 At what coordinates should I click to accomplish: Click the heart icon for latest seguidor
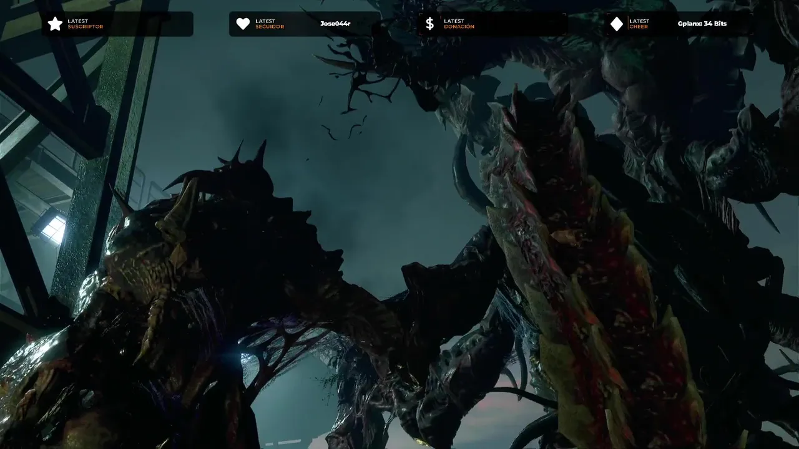click(x=243, y=24)
